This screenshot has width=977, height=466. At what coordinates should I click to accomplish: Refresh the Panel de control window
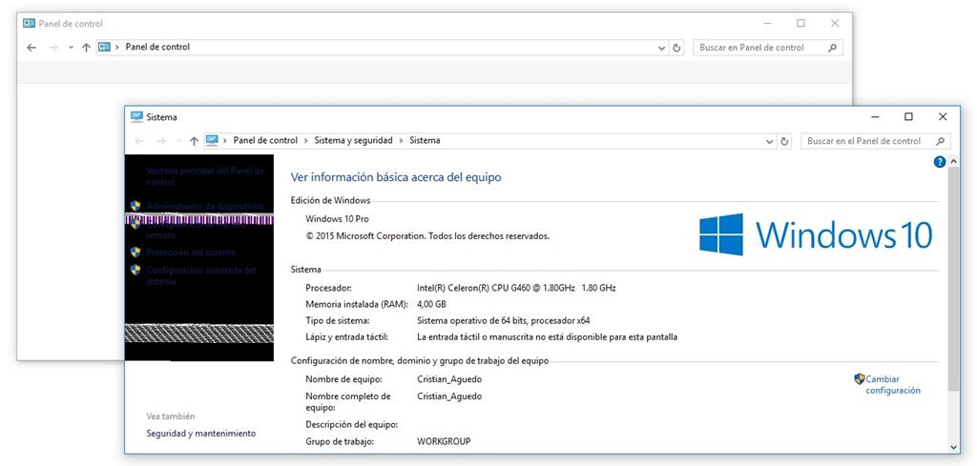677,48
